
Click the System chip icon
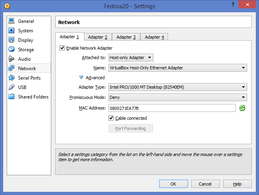11,30
